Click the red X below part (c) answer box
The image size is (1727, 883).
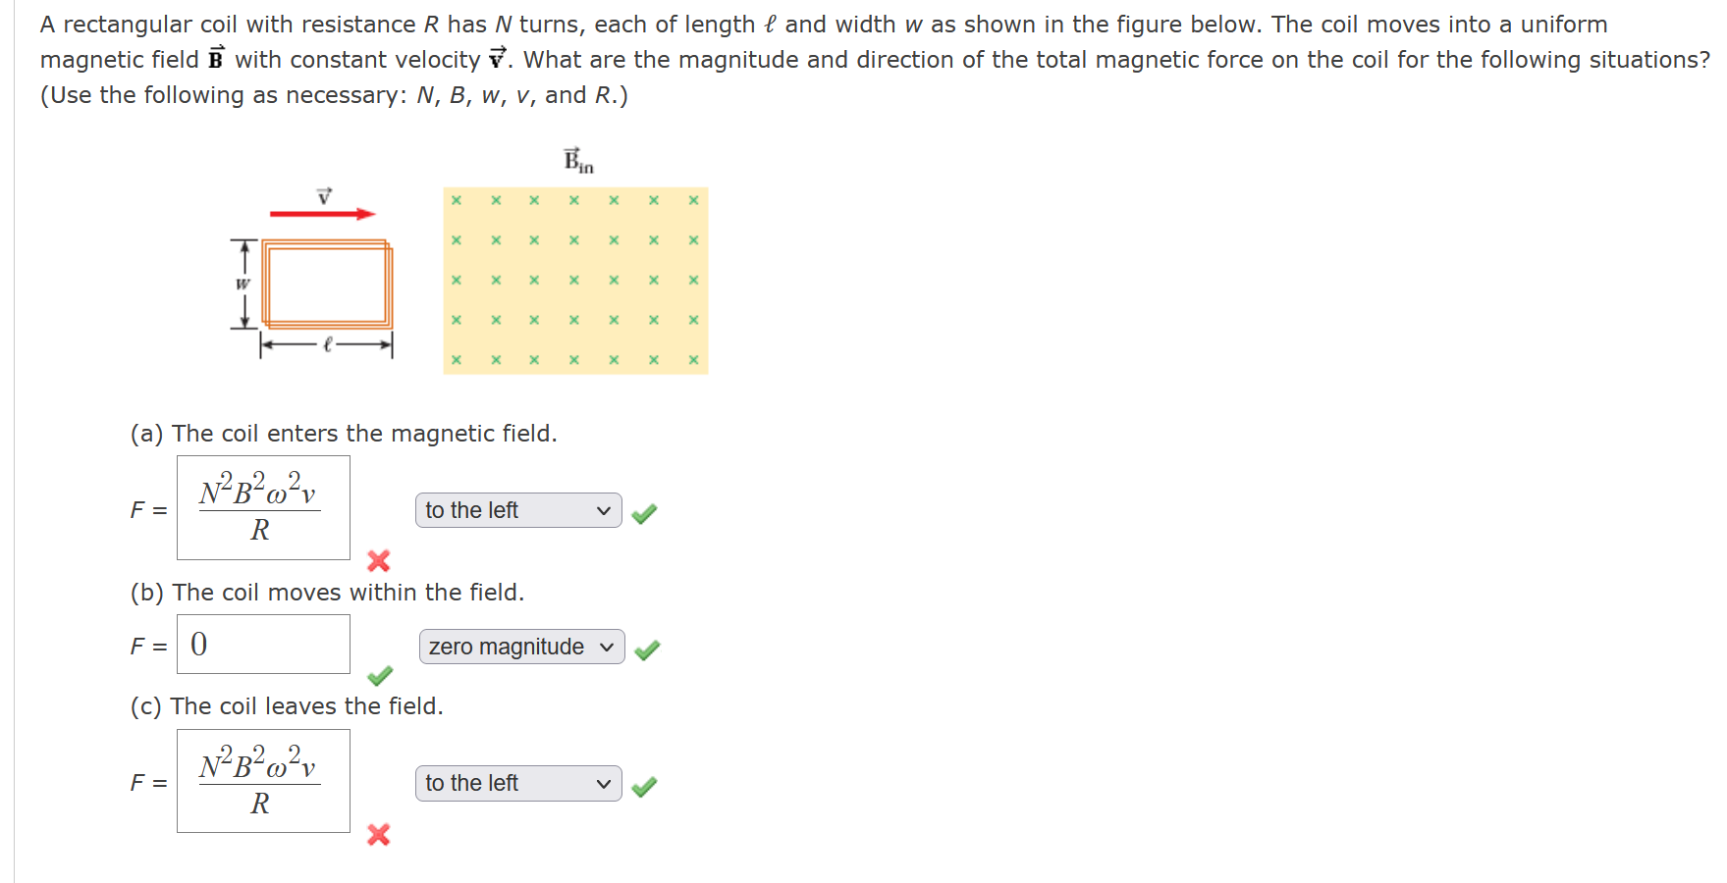click(379, 836)
